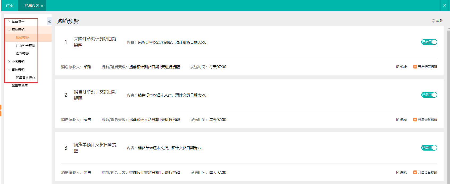
Task: Close the 消息设置 tab with x icon
Action: click(x=42, y=6)
